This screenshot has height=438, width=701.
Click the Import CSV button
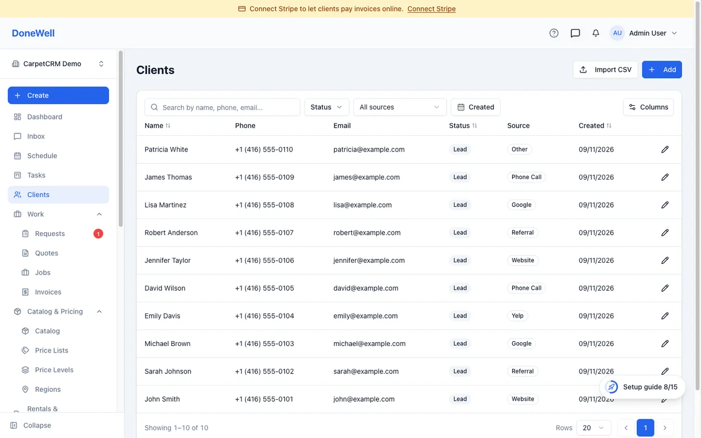coord(605,70)
